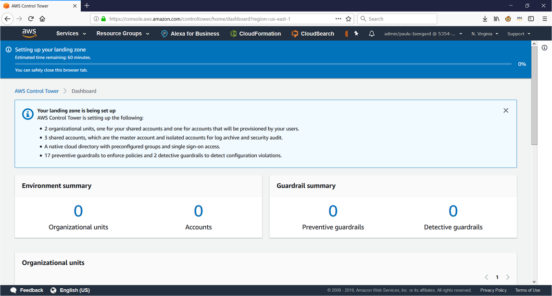Open the CloudSearch shortcut
The image size is (552, 296).
click(x=313, y=34)
